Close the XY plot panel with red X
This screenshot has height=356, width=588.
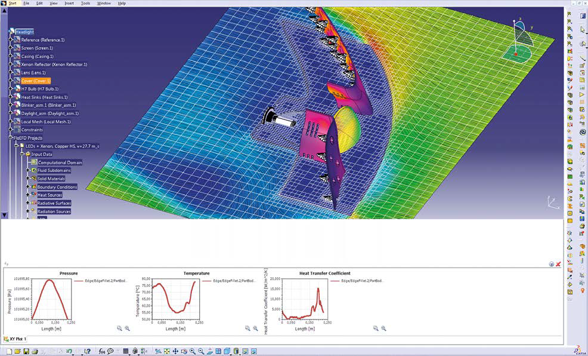558,264
